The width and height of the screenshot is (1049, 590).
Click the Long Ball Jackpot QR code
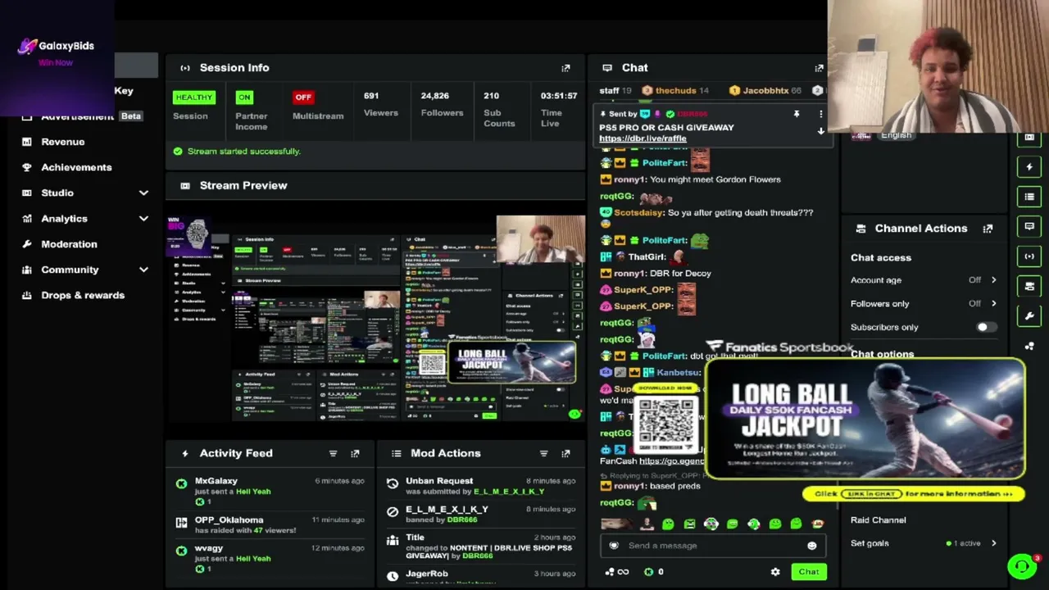point(667,424)
